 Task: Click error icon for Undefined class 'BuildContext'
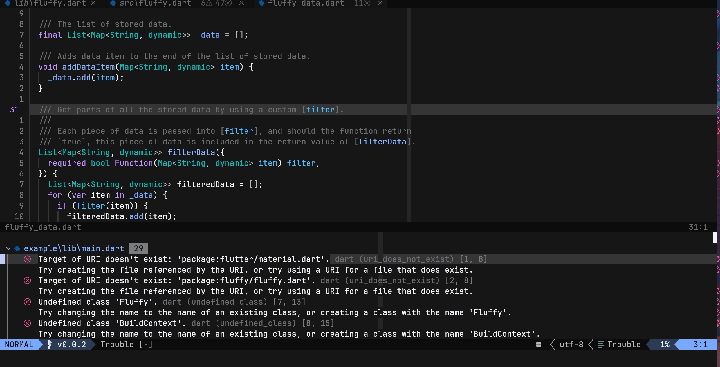27,323
